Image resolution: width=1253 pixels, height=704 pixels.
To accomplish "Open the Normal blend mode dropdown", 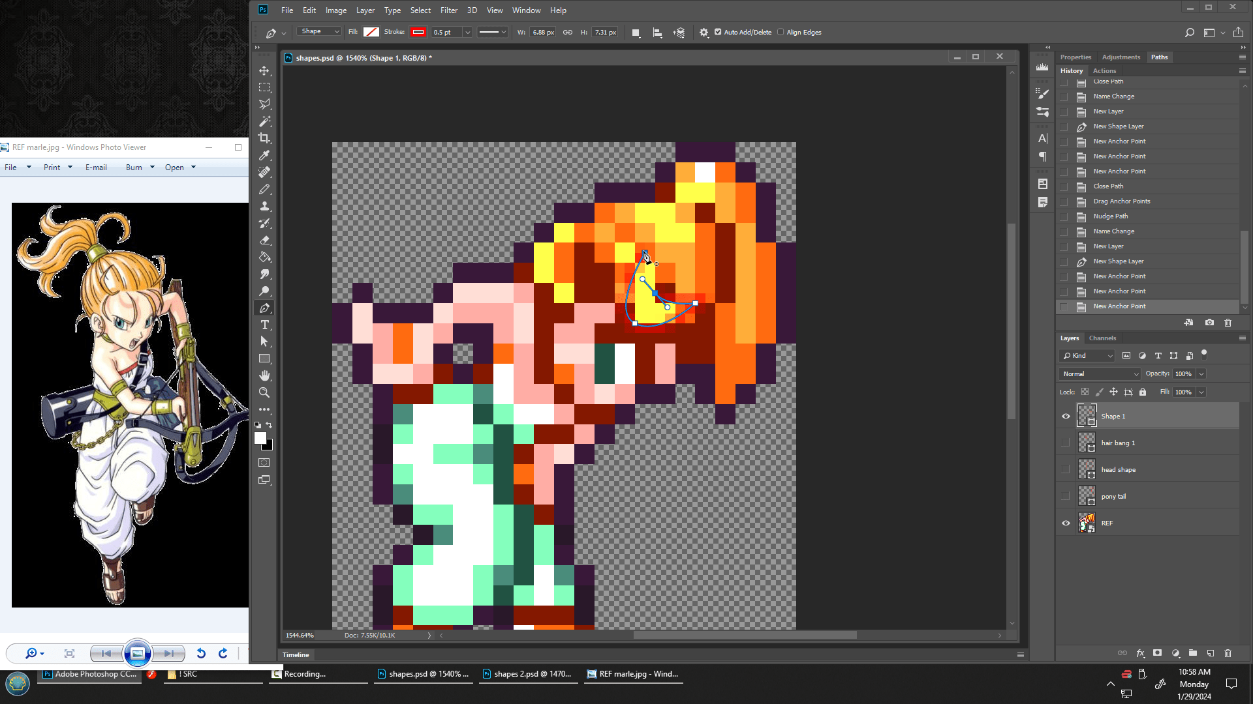I will 1100,374.
